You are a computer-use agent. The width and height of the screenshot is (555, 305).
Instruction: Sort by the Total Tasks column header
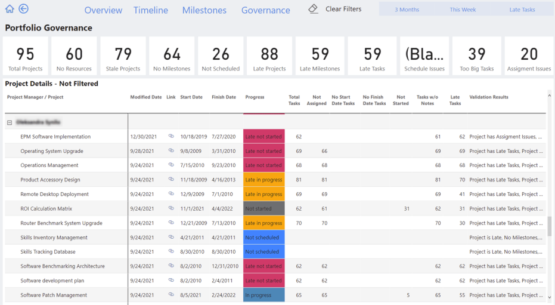[x=294, y=100]
